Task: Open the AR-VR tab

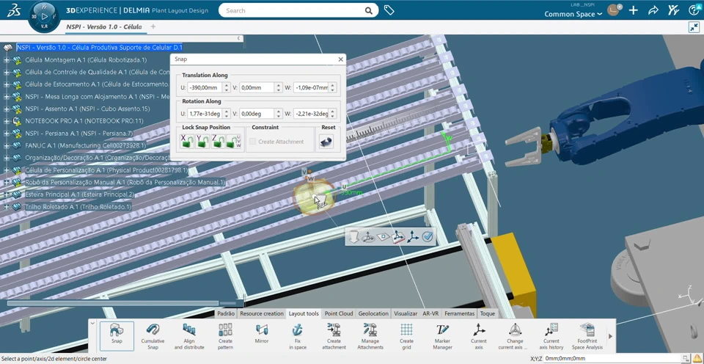Action: [x=430, y=313]
